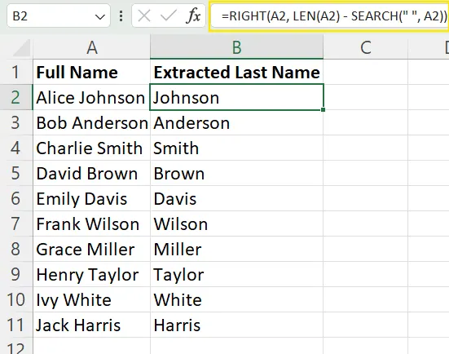Select column A header
Image resolution: width=449 pixels, height=354 pixels.
click(x=91, y=47)
